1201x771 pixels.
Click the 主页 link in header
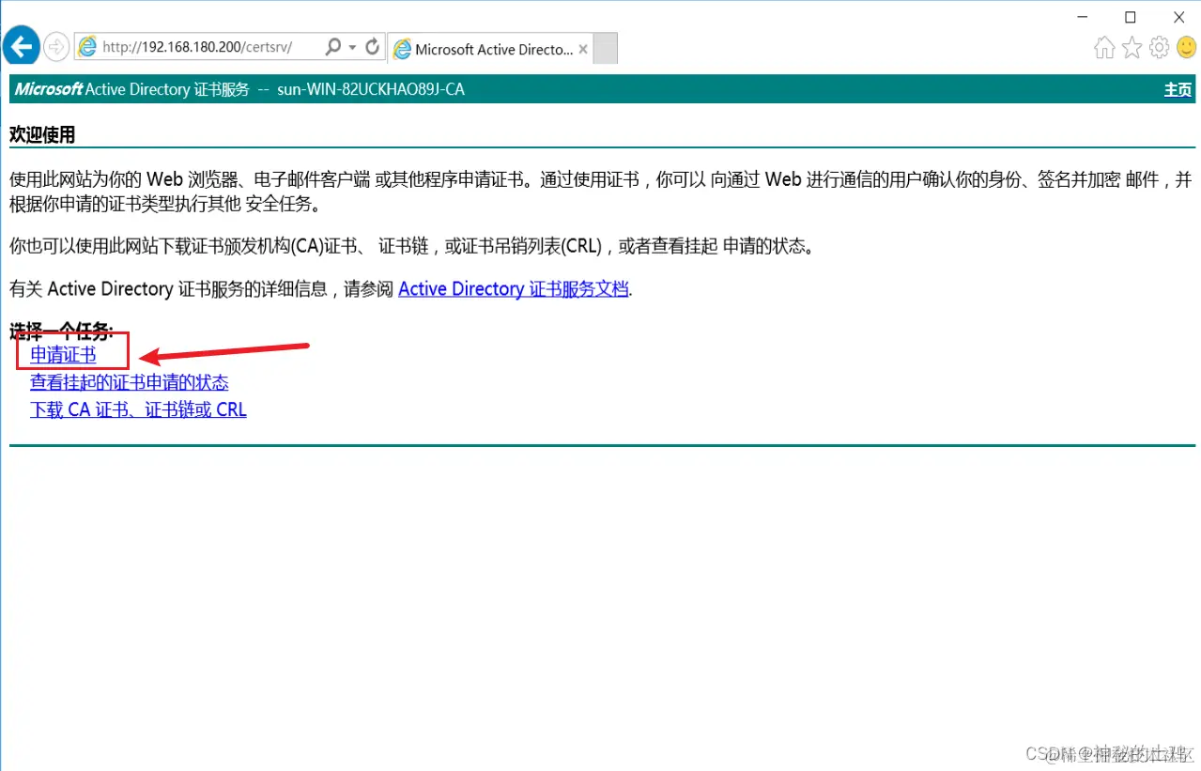coord(1178,90)
